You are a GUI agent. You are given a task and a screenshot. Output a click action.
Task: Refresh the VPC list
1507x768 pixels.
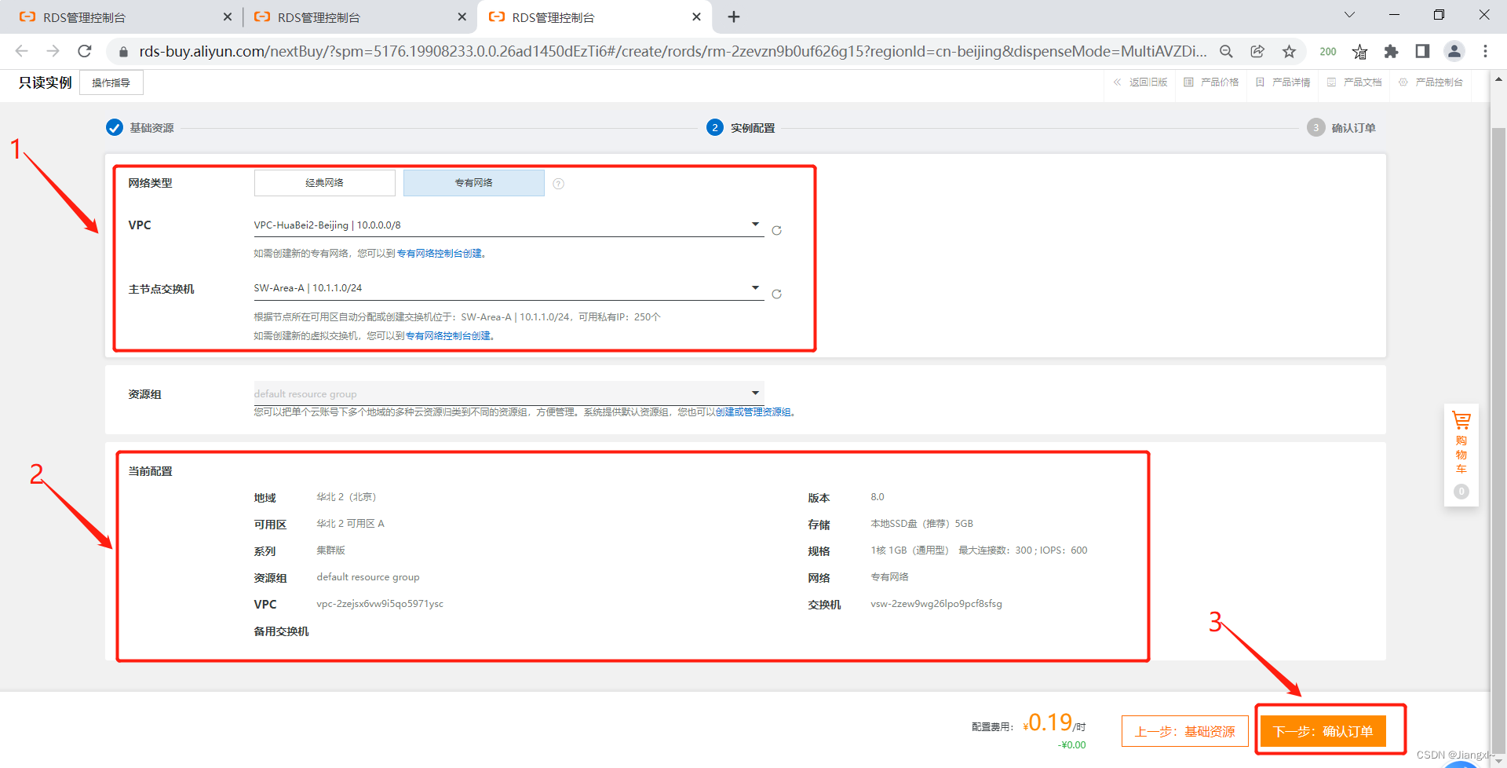[776, 231]
